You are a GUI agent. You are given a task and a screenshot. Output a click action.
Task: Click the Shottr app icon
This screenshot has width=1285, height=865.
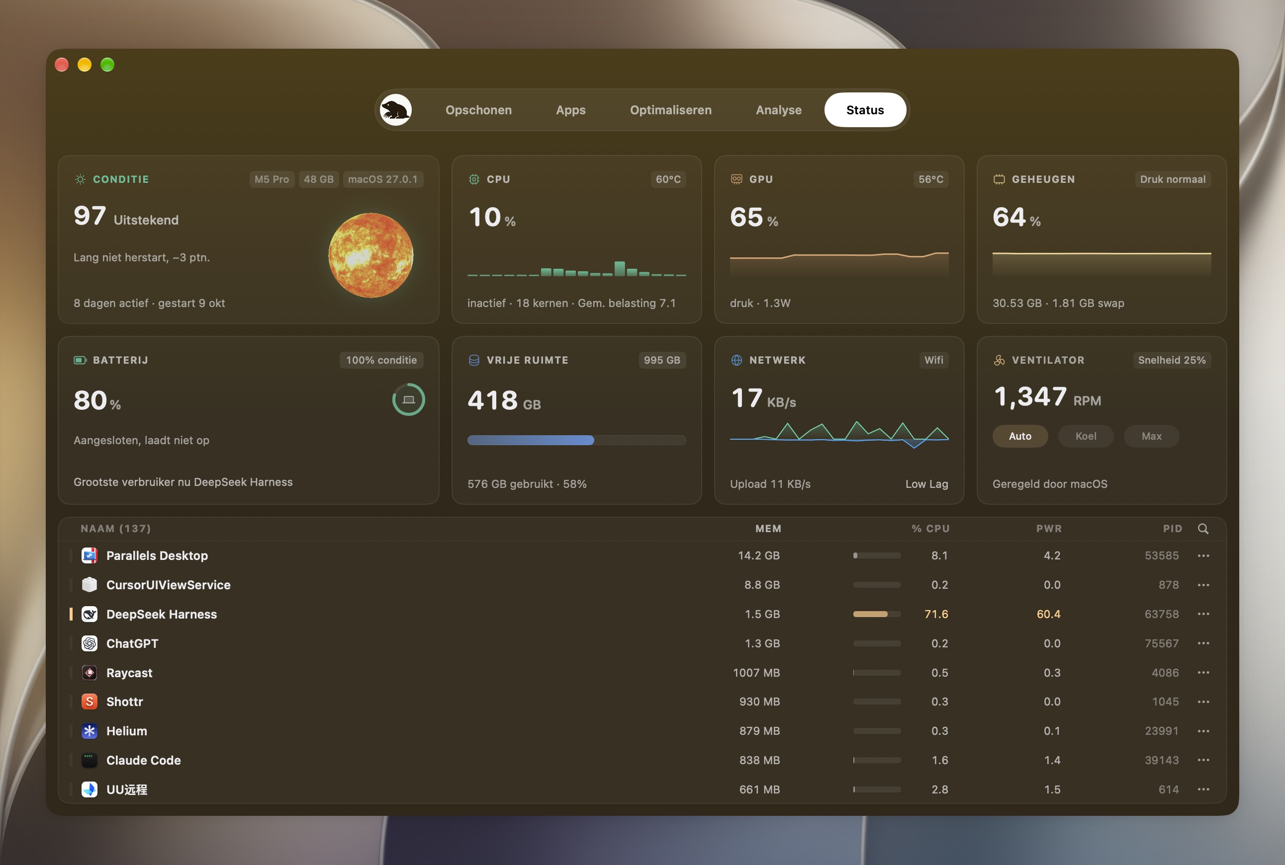coord(90,702)
